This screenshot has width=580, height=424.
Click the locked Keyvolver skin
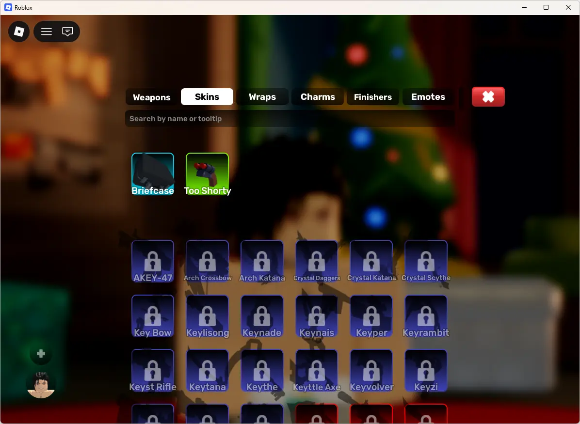tap(371, 370)
